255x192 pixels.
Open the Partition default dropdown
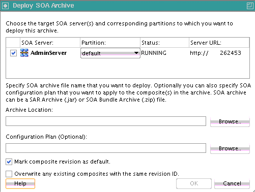pos(110,53)
